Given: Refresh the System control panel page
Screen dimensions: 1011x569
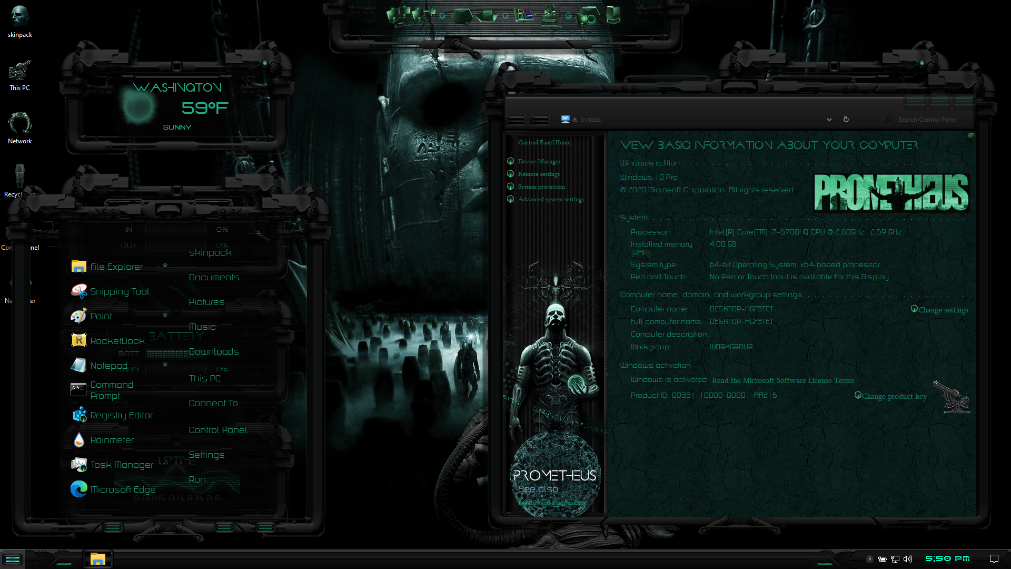Looking at the screenshot, I should (846, 120).
